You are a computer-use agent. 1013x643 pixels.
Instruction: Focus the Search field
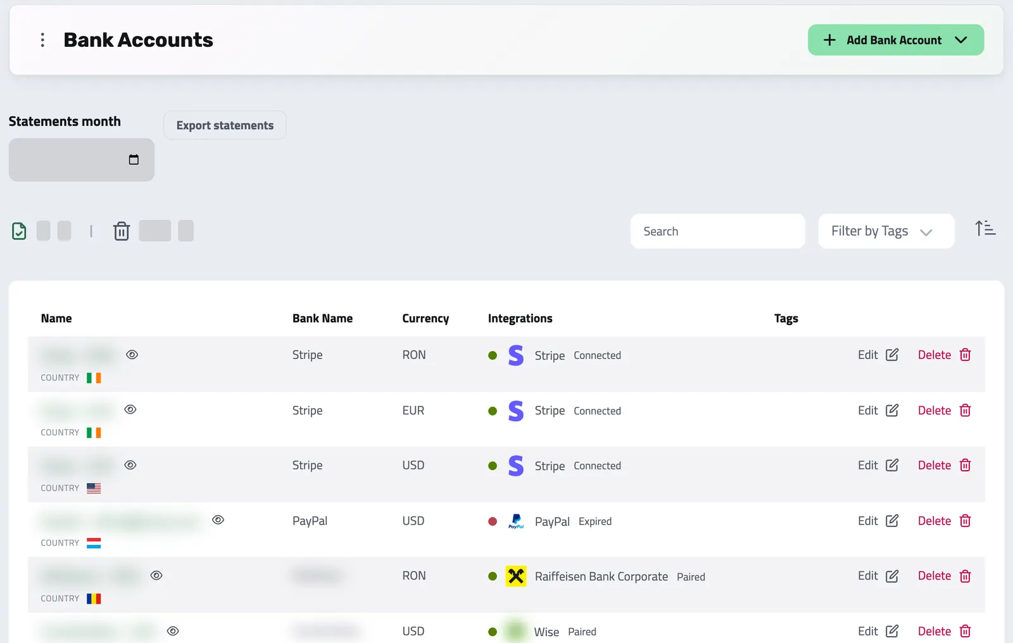tap(718, 231)
